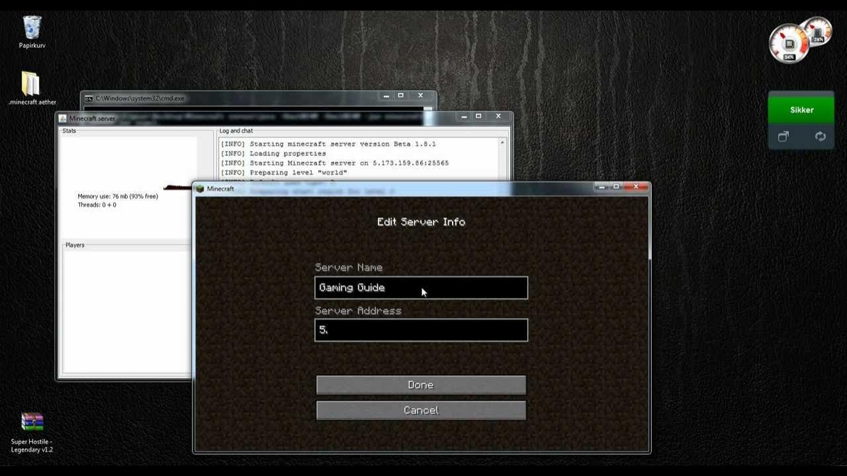Click the cmd.exe window title icon
This screenshot has height=476, width=847.
[x=89, y=99]
